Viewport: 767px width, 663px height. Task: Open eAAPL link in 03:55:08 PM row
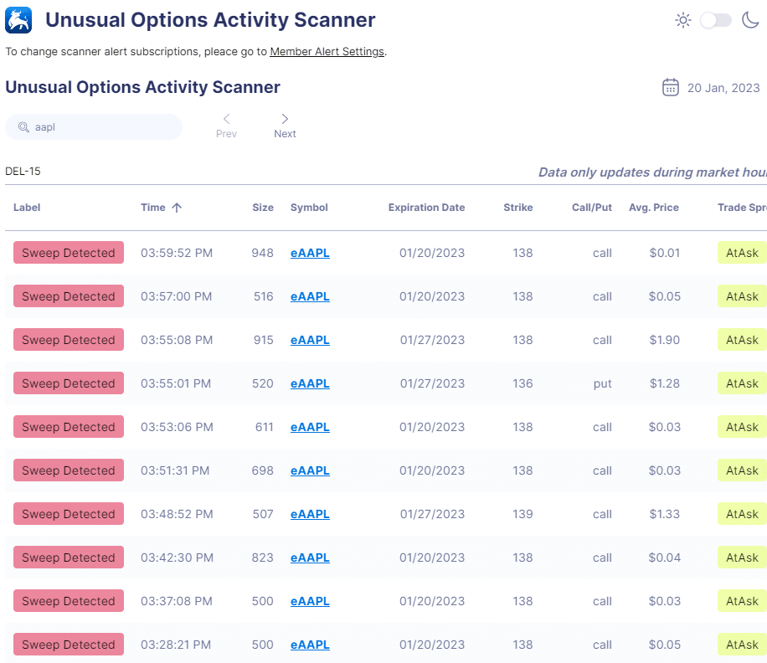(310, 340)
